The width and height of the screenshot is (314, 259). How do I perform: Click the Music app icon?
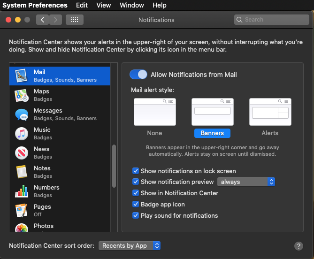coord(22,134)
